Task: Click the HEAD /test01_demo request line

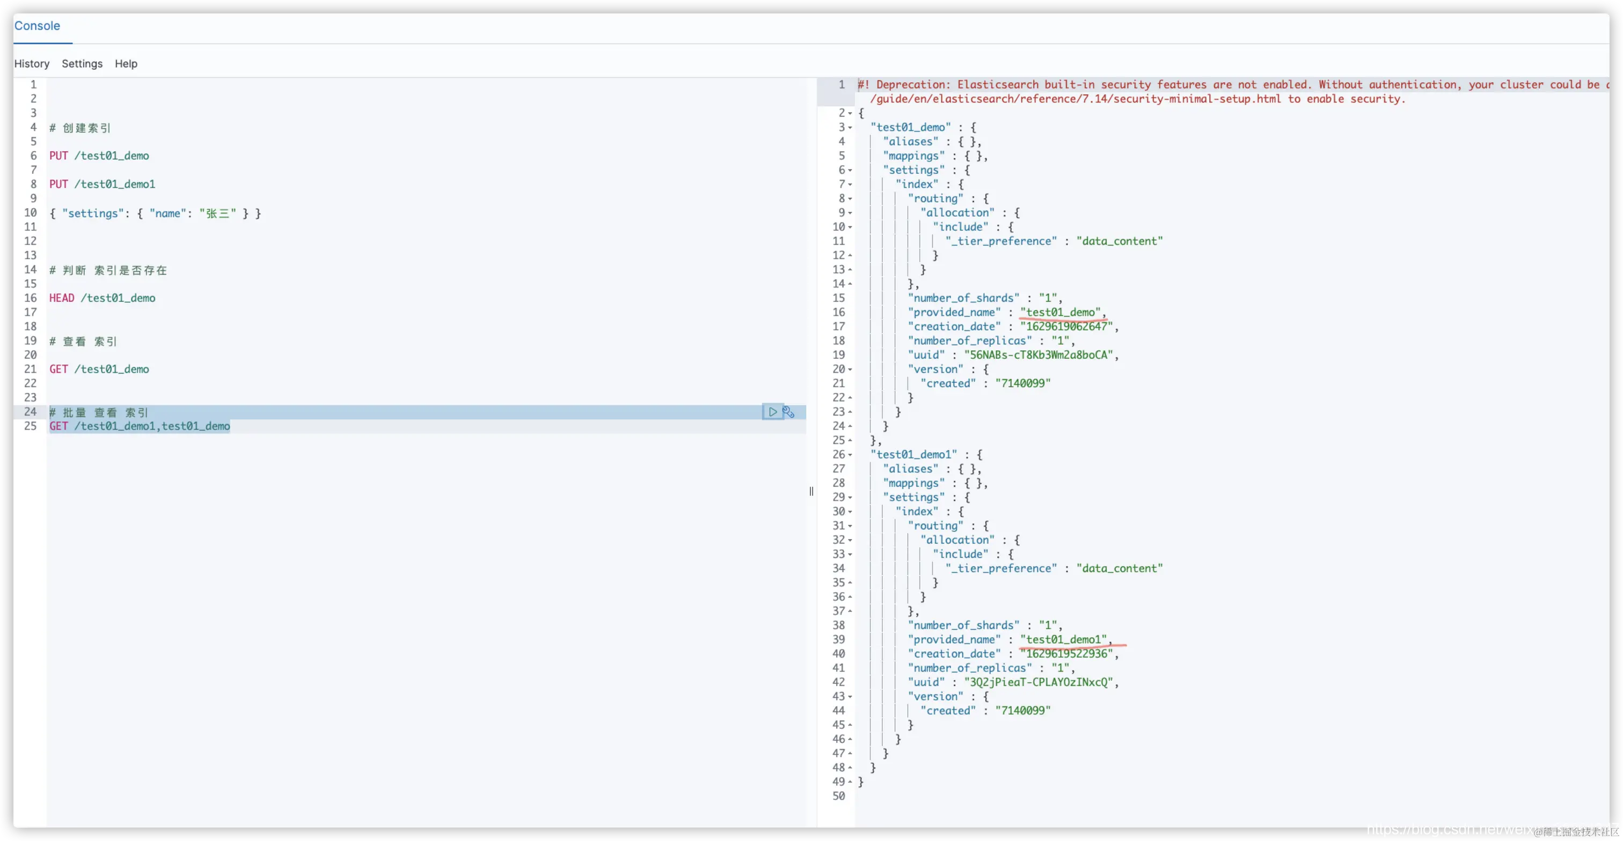Action: click(103, 298)
